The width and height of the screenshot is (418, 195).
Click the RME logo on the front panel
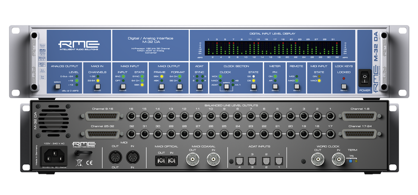79,46
